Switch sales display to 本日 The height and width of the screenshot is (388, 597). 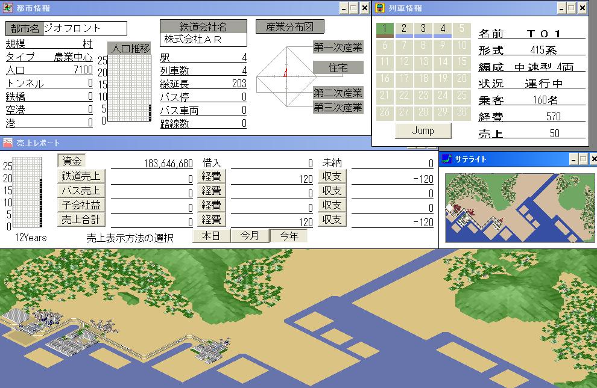point(211,236)
